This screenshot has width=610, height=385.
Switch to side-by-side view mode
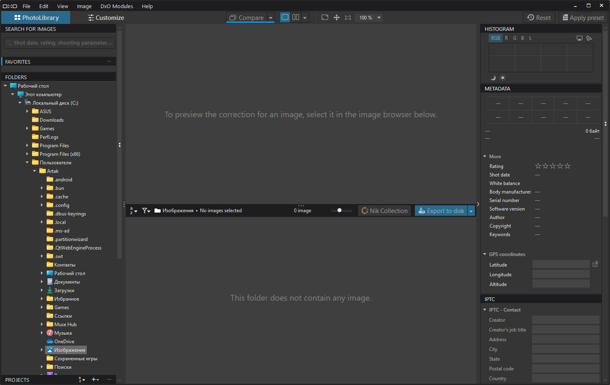pyautogui.click(x=296, y=17)
